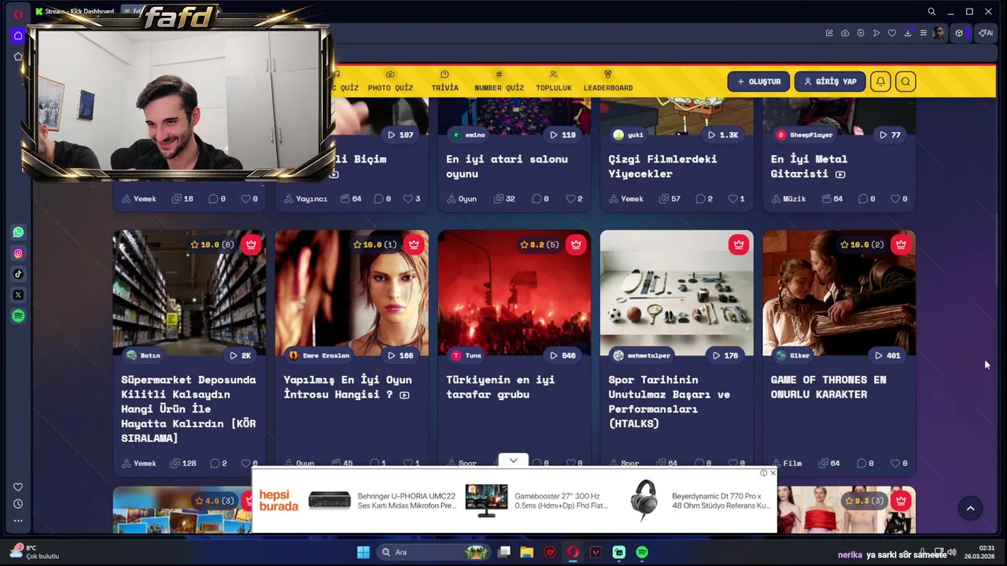Click the ad info icon on banner
This screenshot has height=566, width=1007.
(763, 472)
